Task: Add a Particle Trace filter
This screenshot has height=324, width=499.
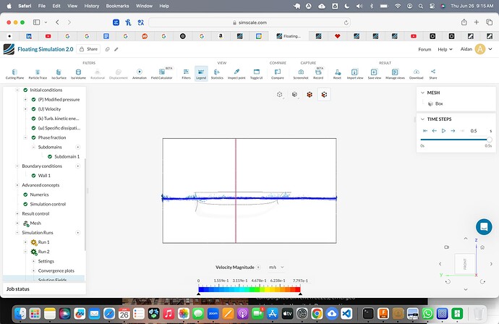Action: pos(38,74)
